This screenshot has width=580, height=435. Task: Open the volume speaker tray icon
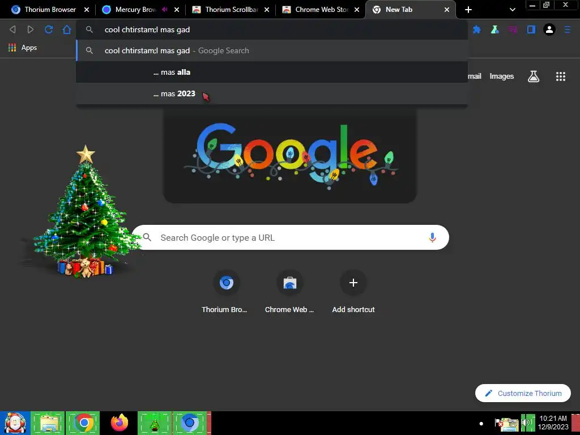[525, 424]
